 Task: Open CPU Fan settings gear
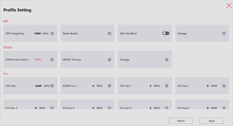click(52, 86)
